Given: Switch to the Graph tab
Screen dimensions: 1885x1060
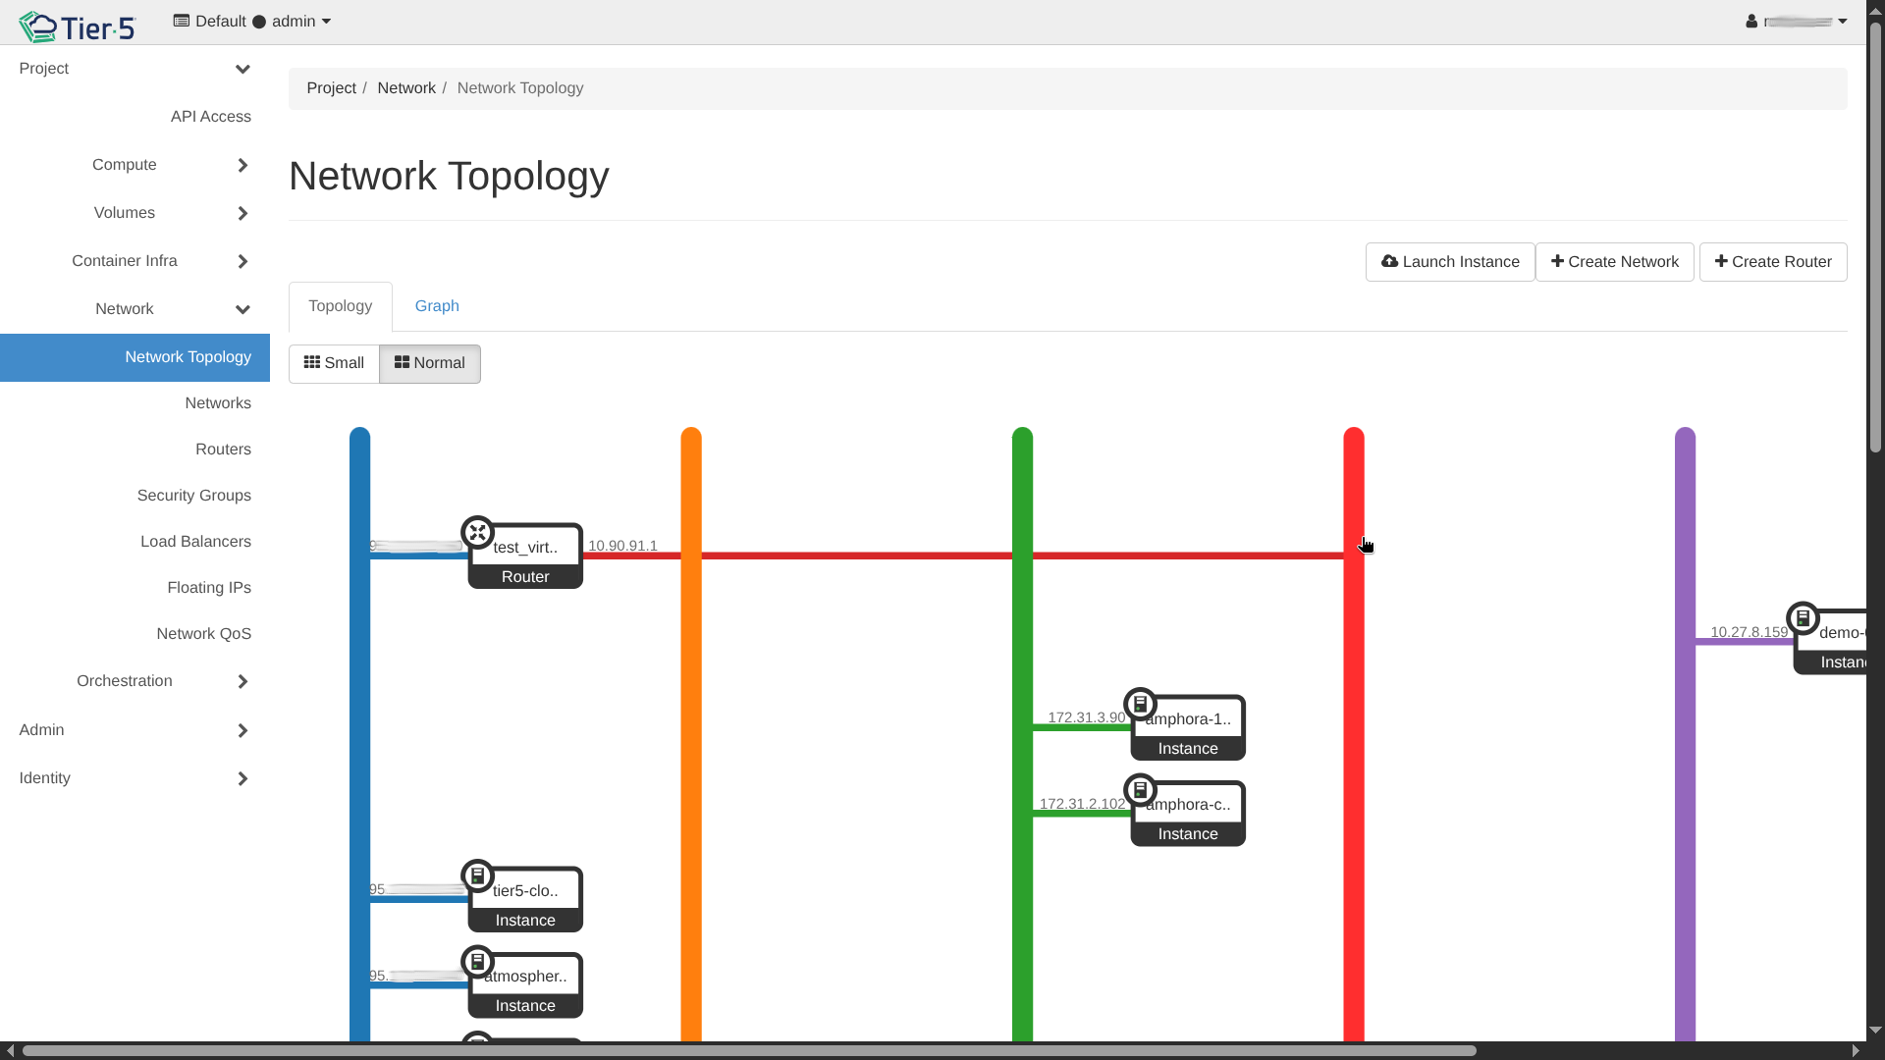Looking at the screenshot, I should click(437, 306).
